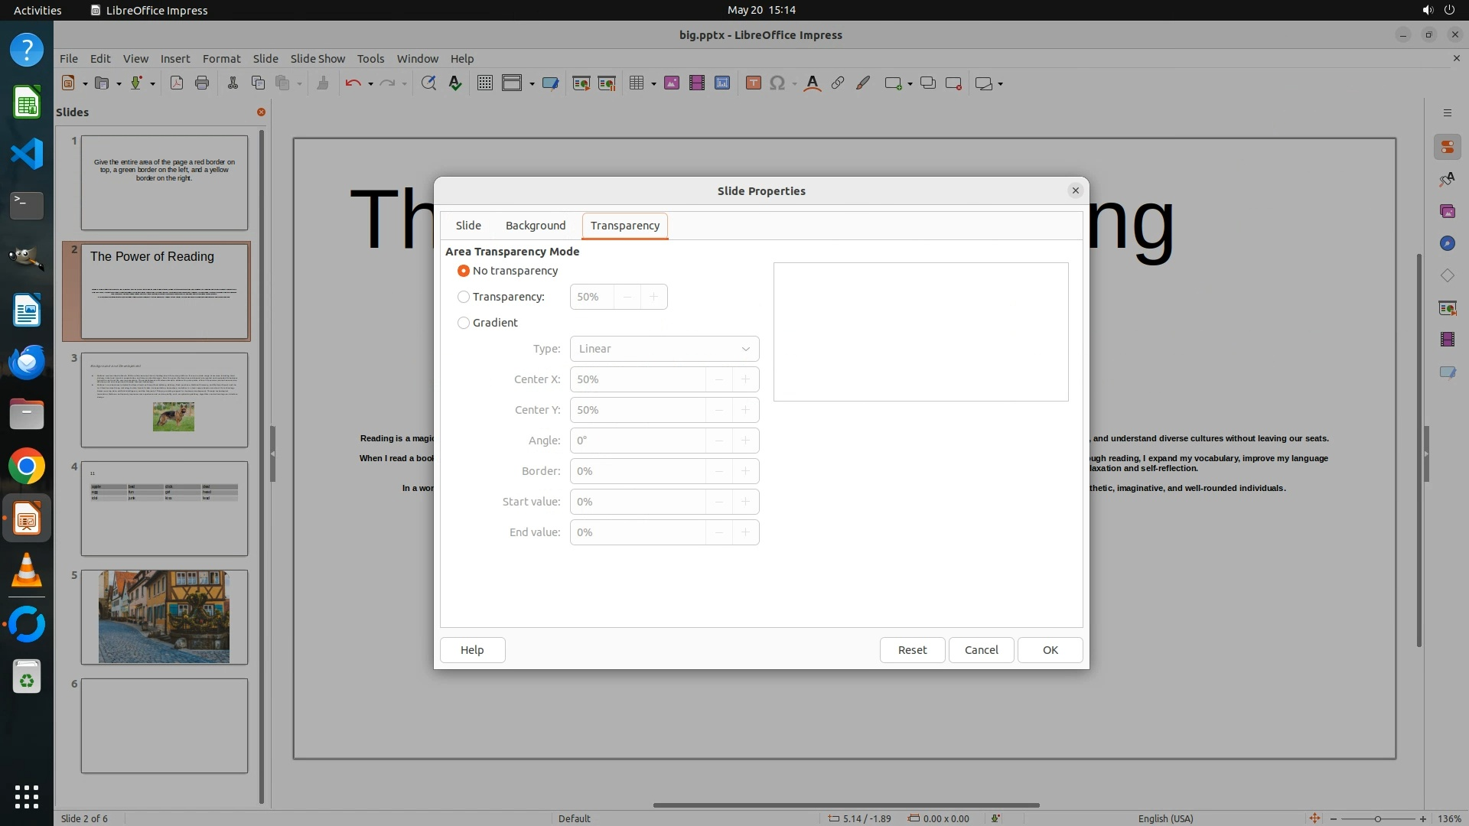Open the gradient Type dropdown showing Linear
Image resolution: width=1469 pixels, height=826 pixels.
pos(664,349)
